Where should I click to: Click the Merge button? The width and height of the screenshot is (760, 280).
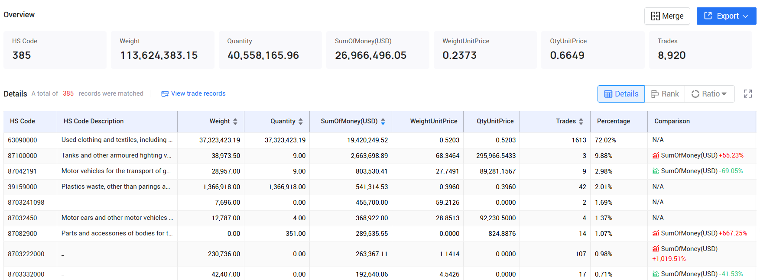point(667,16)
